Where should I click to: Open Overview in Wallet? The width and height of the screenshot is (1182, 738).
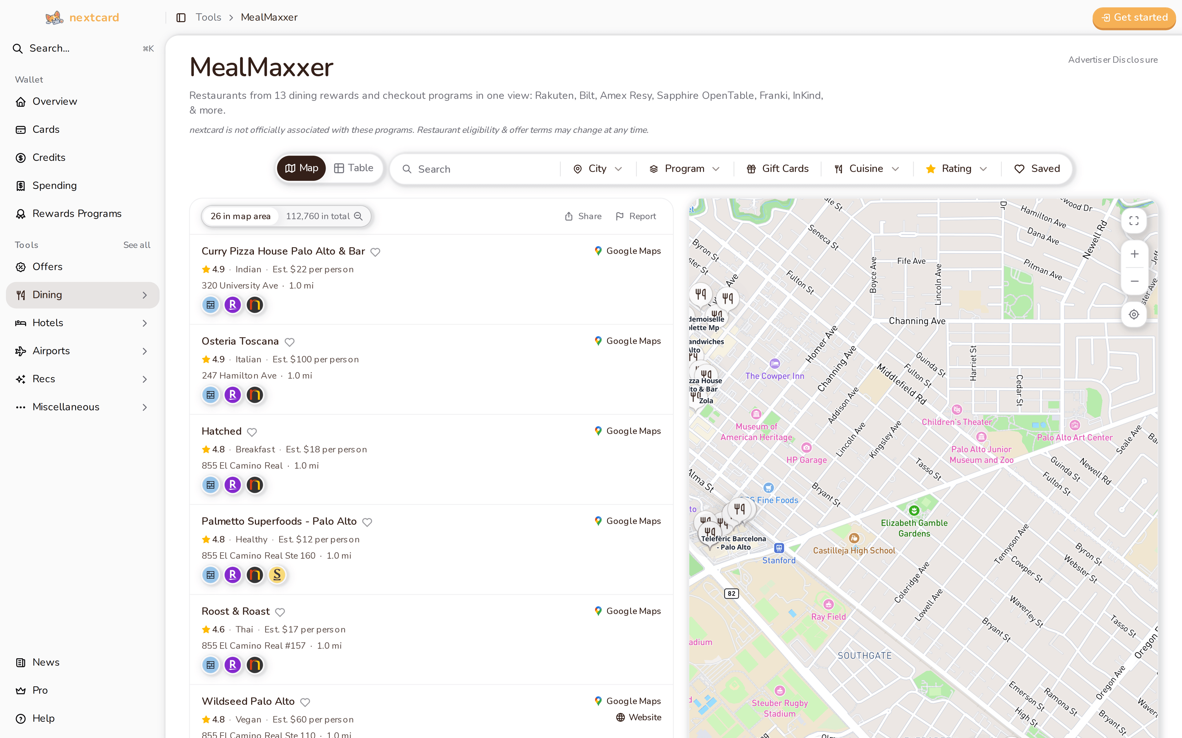pos(82,101)
